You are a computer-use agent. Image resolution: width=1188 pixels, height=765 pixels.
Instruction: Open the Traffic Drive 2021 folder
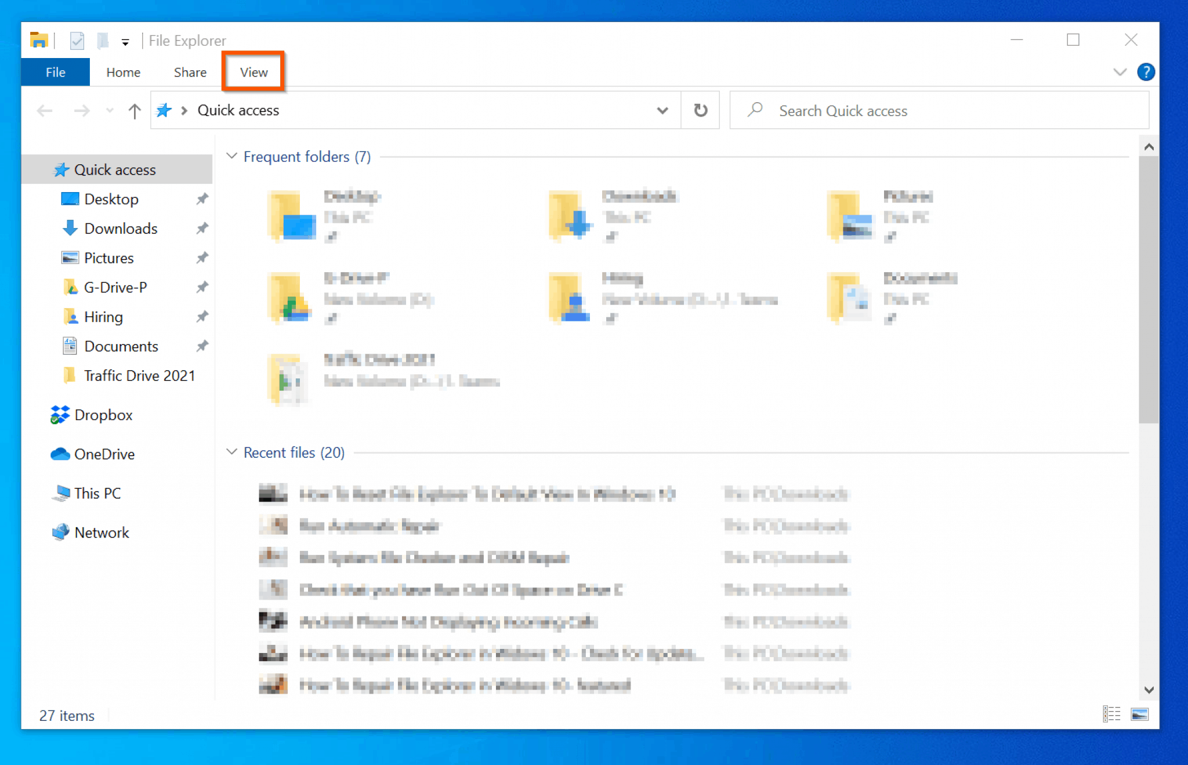139,375
